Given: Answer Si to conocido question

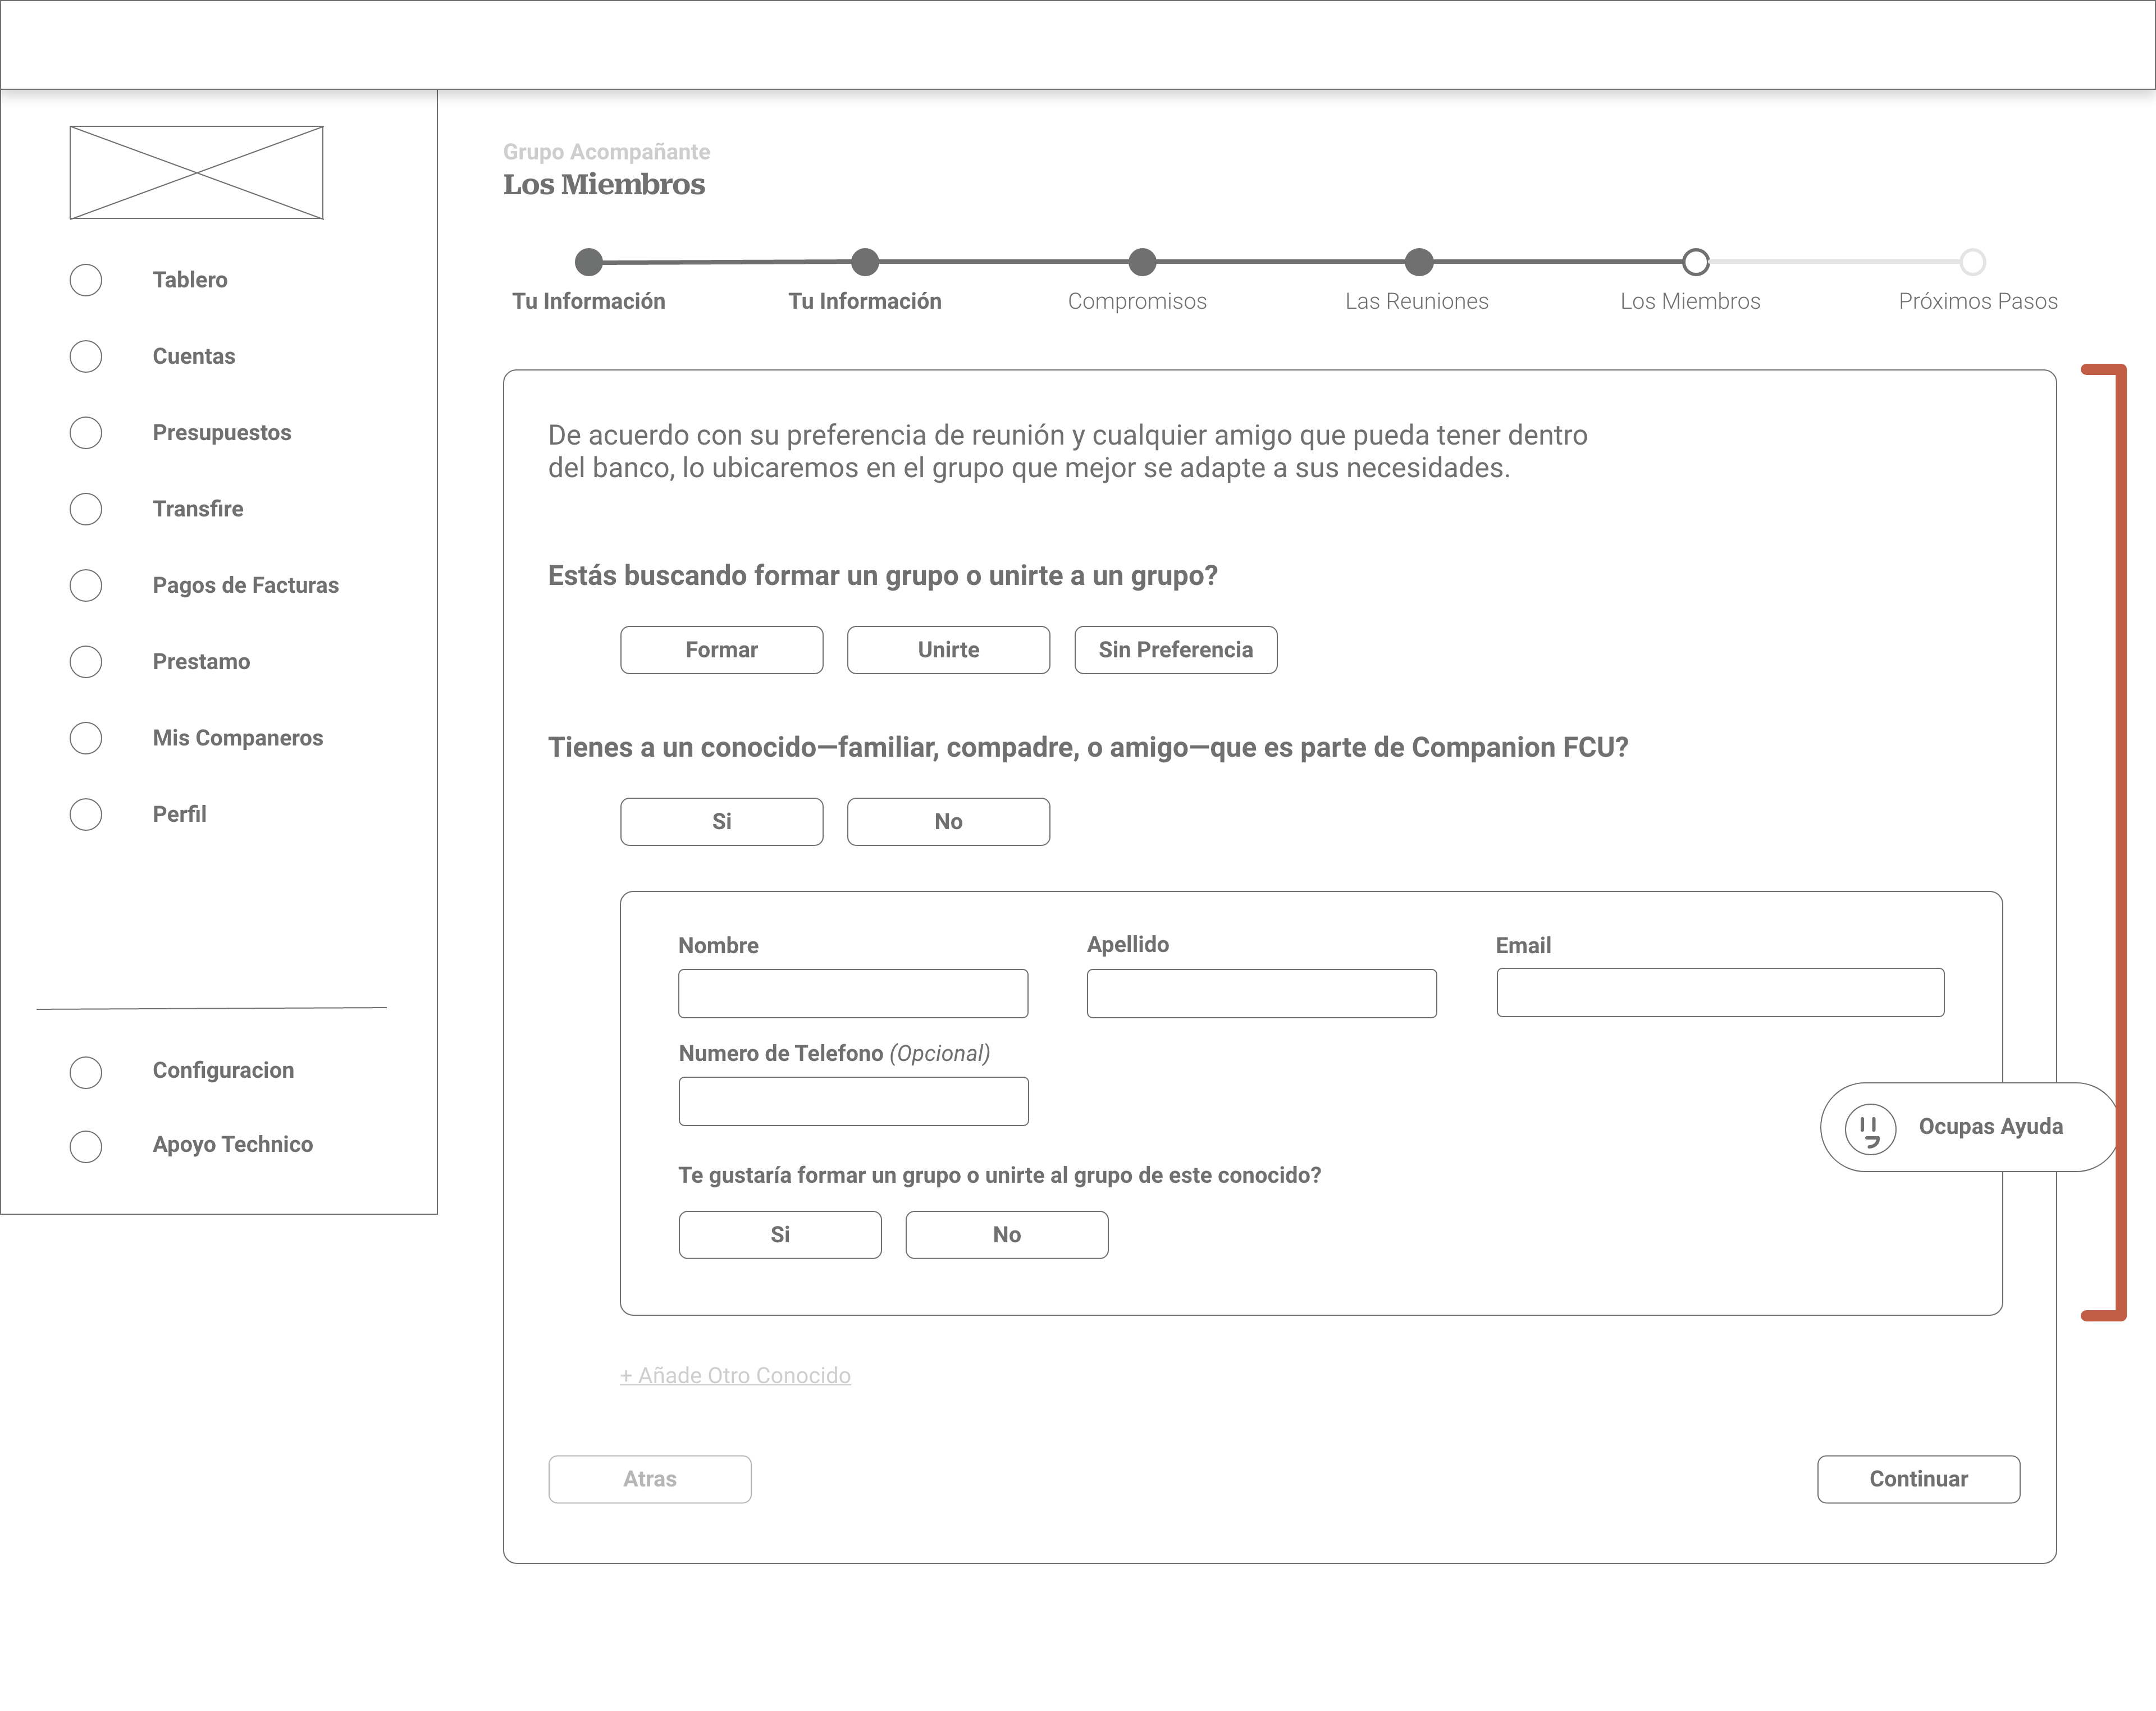Looking at the screenshot, I should 721,822.
